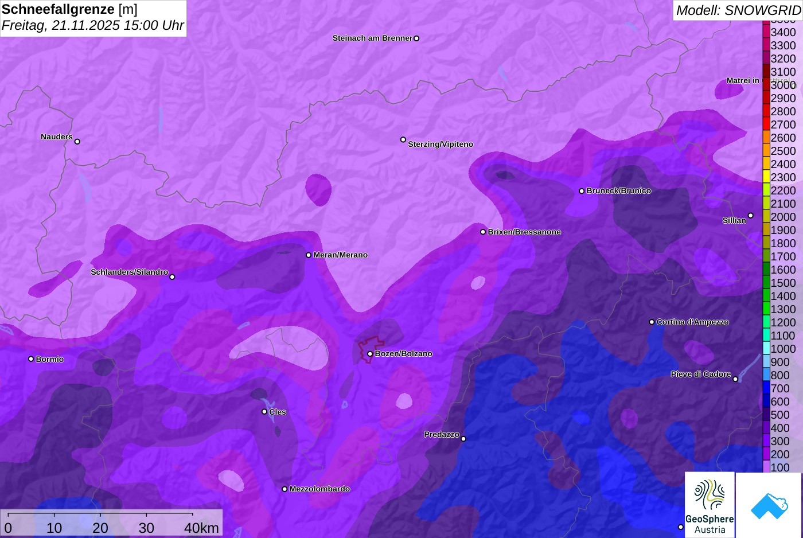Select the "2000" legend value
803x538 pixels.
point(783,217)
